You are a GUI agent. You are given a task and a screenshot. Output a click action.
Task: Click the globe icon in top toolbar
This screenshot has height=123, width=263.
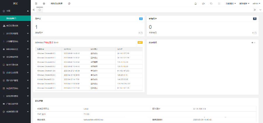[44, 3]
